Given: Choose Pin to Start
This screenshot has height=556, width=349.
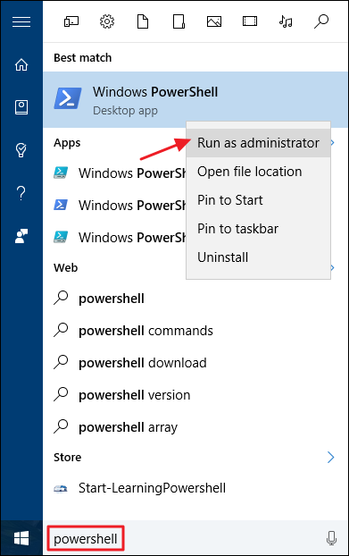Looking at the screenshot, I should 258,200.
